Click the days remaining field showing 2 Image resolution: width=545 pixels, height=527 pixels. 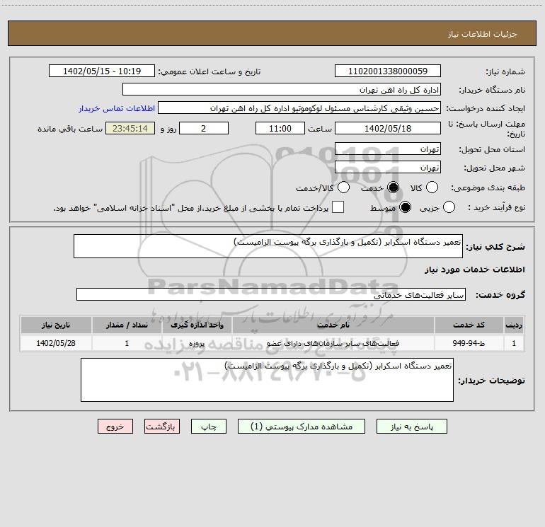tap(204, 129)
